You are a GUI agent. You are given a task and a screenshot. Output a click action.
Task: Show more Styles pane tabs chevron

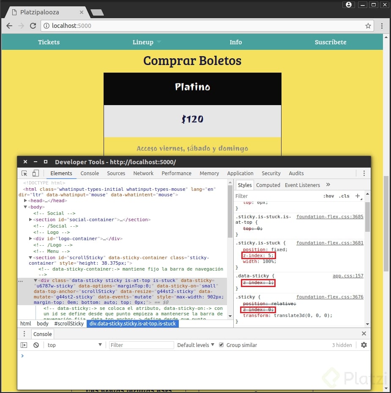(328, 185)
